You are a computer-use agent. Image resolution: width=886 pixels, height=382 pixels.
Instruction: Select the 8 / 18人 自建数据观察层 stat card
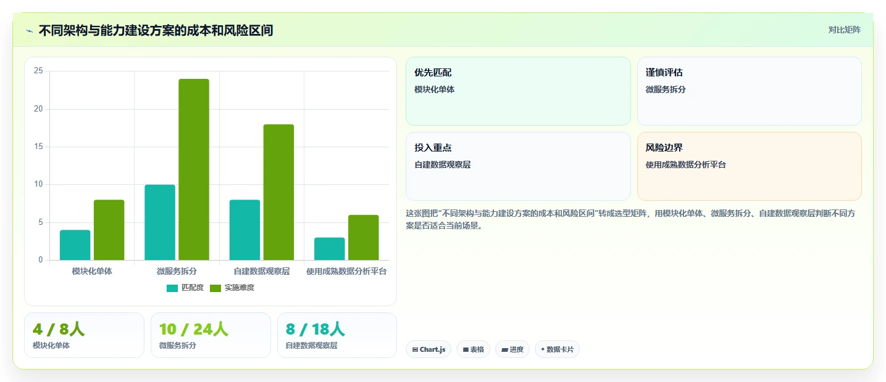click(x=337, y=335)
